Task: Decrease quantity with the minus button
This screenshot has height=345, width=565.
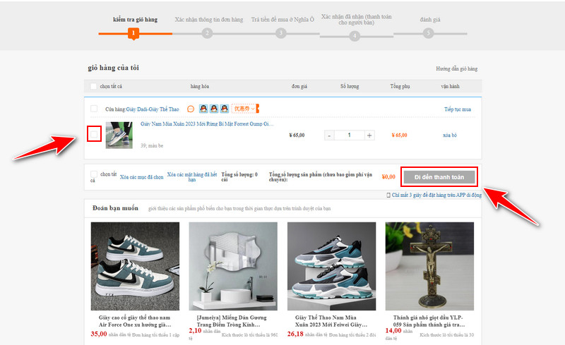Action: click(x=329, y=135)
